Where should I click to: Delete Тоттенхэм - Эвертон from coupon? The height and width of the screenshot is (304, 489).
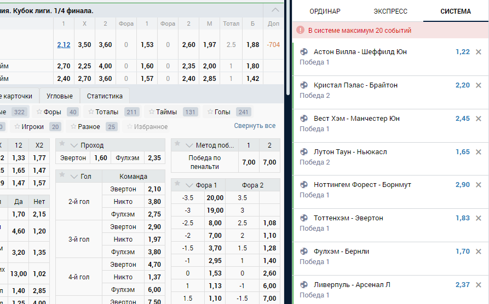click(x=479, y=218)
